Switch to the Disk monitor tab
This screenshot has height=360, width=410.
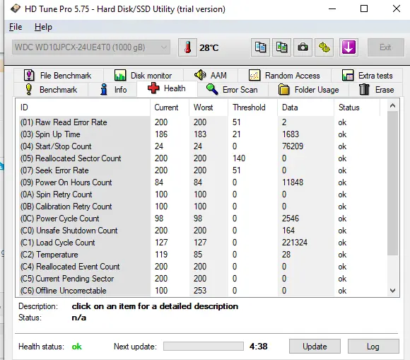point(143,76)
